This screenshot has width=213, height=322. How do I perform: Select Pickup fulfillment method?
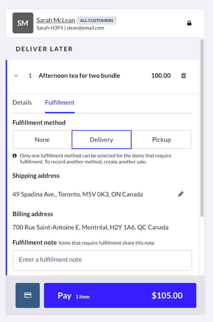(161, 140)
